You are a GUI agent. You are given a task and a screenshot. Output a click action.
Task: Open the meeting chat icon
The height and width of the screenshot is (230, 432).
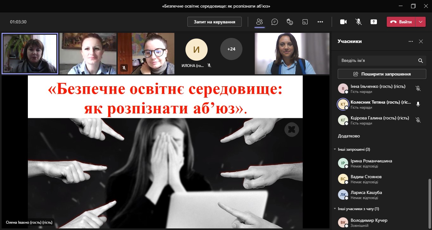click(x=275, y=22)
